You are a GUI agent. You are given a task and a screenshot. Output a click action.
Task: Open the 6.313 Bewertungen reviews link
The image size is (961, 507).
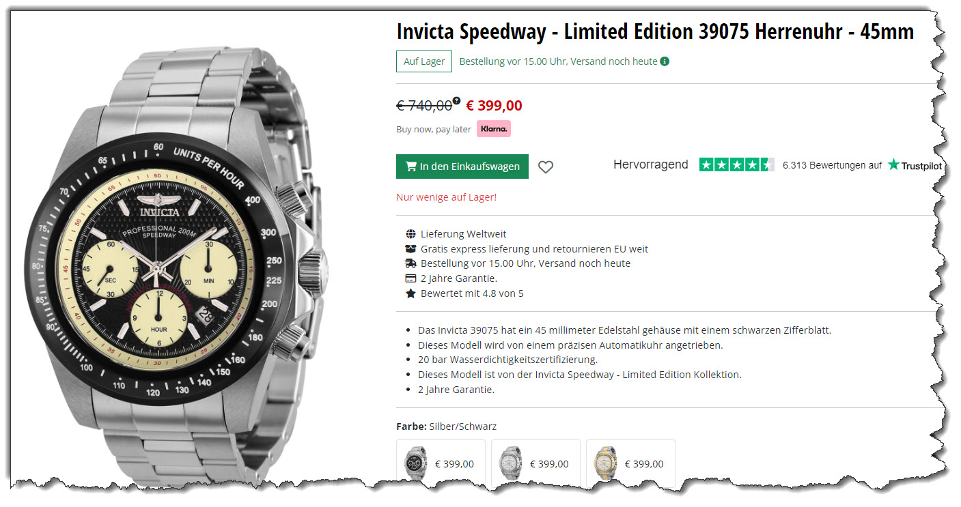click(832, 165)
